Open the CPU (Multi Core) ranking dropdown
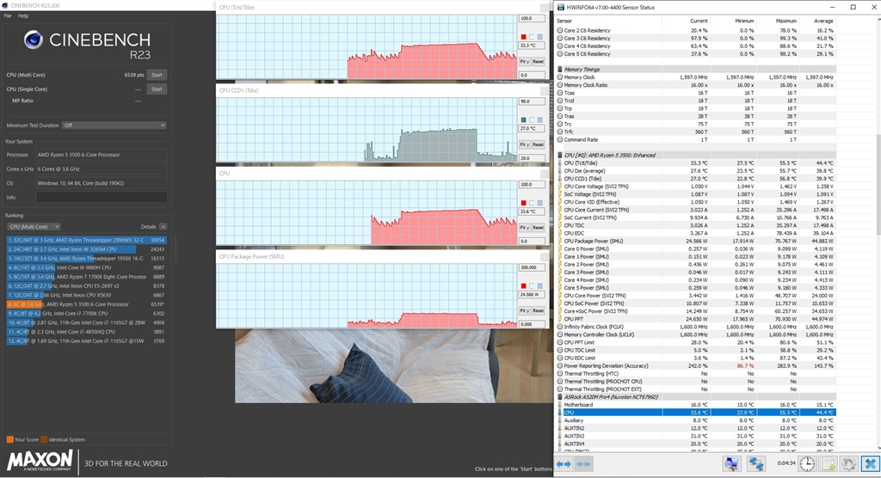Image resolution: width=881 pixels, height=478 pixels. tap(34, 227)
